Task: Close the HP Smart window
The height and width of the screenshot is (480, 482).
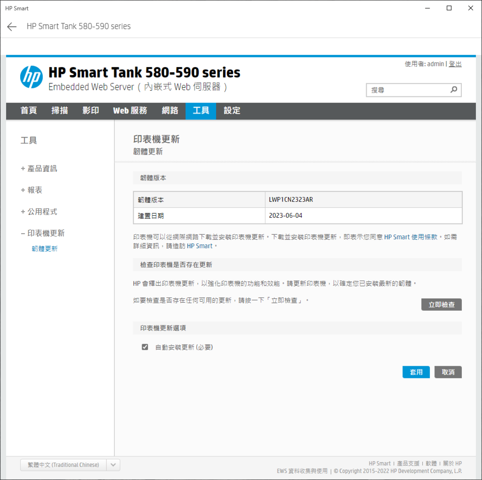Action: point(471,8)
